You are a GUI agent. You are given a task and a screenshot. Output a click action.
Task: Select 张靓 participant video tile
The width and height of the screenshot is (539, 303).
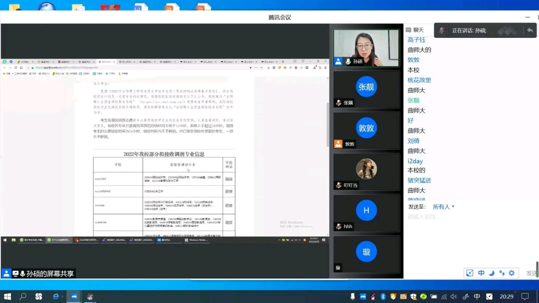tap(366, 89)
